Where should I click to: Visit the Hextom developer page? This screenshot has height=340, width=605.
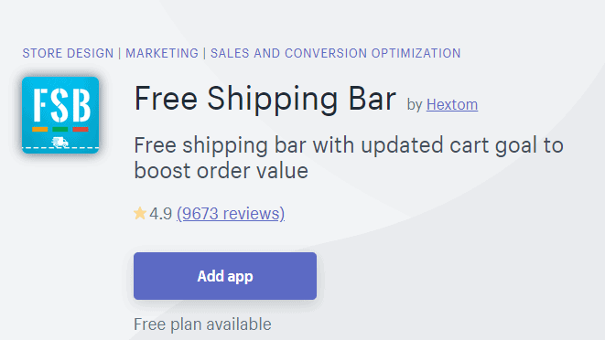click(x=452, y=104)
